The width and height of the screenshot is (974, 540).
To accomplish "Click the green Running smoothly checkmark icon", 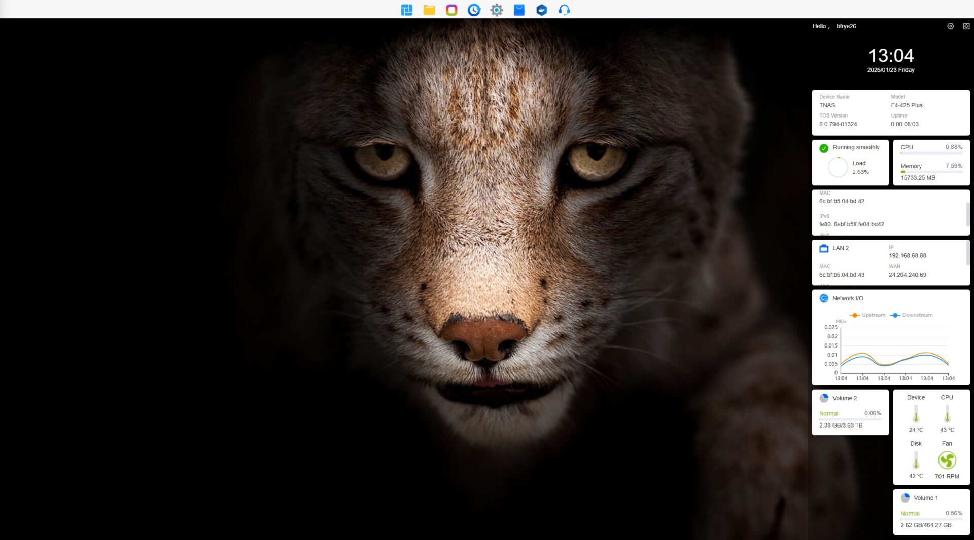I will coord(824,148).
